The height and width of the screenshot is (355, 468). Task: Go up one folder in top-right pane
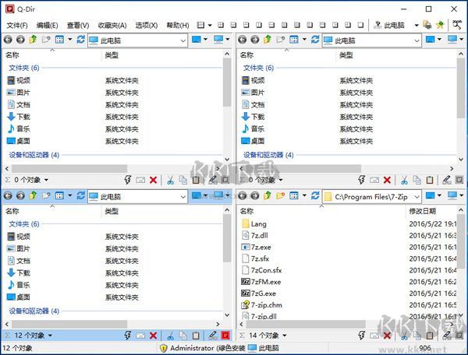coord(268,39)
